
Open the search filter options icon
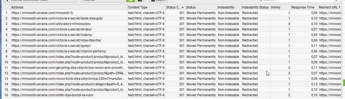[x=337, y=1]
